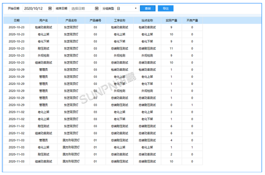265x175 pixels.
Task: Click the 查询 query button
Action: click(148, 8)
